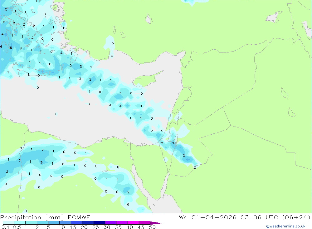
Task: Click the legend scale label '20'
Action: tap(84, 227)
